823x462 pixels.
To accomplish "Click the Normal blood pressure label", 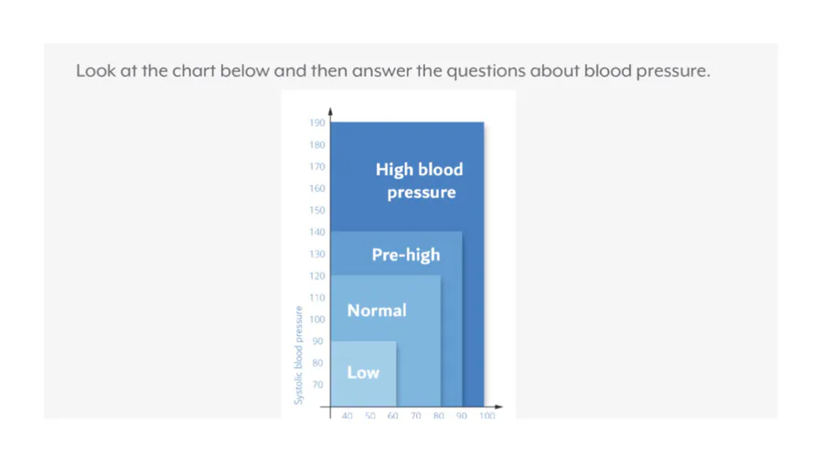I will tap(377, 310).
